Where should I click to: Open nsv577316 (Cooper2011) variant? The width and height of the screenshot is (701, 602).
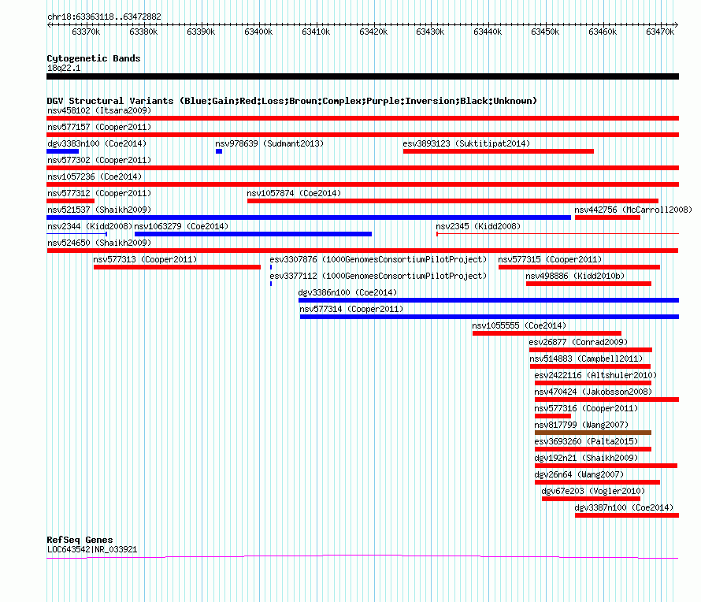(x=586, y=408)
